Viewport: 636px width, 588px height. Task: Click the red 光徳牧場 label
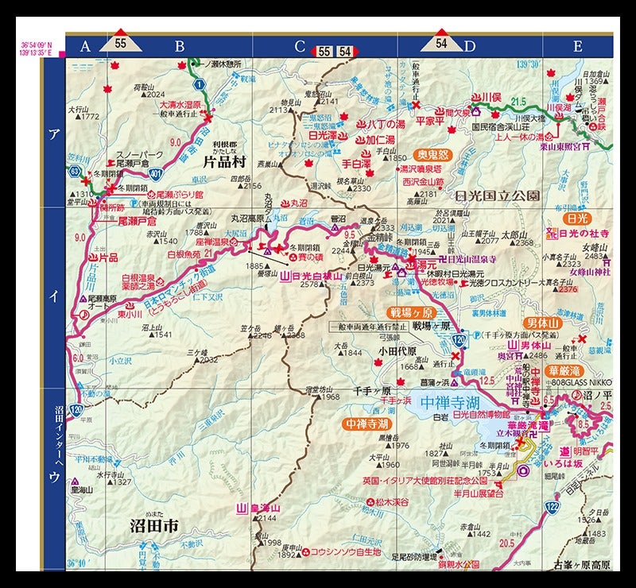click(x=437, y=282)
